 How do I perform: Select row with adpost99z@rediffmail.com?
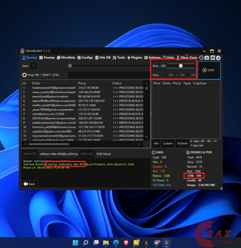(83, 101)
